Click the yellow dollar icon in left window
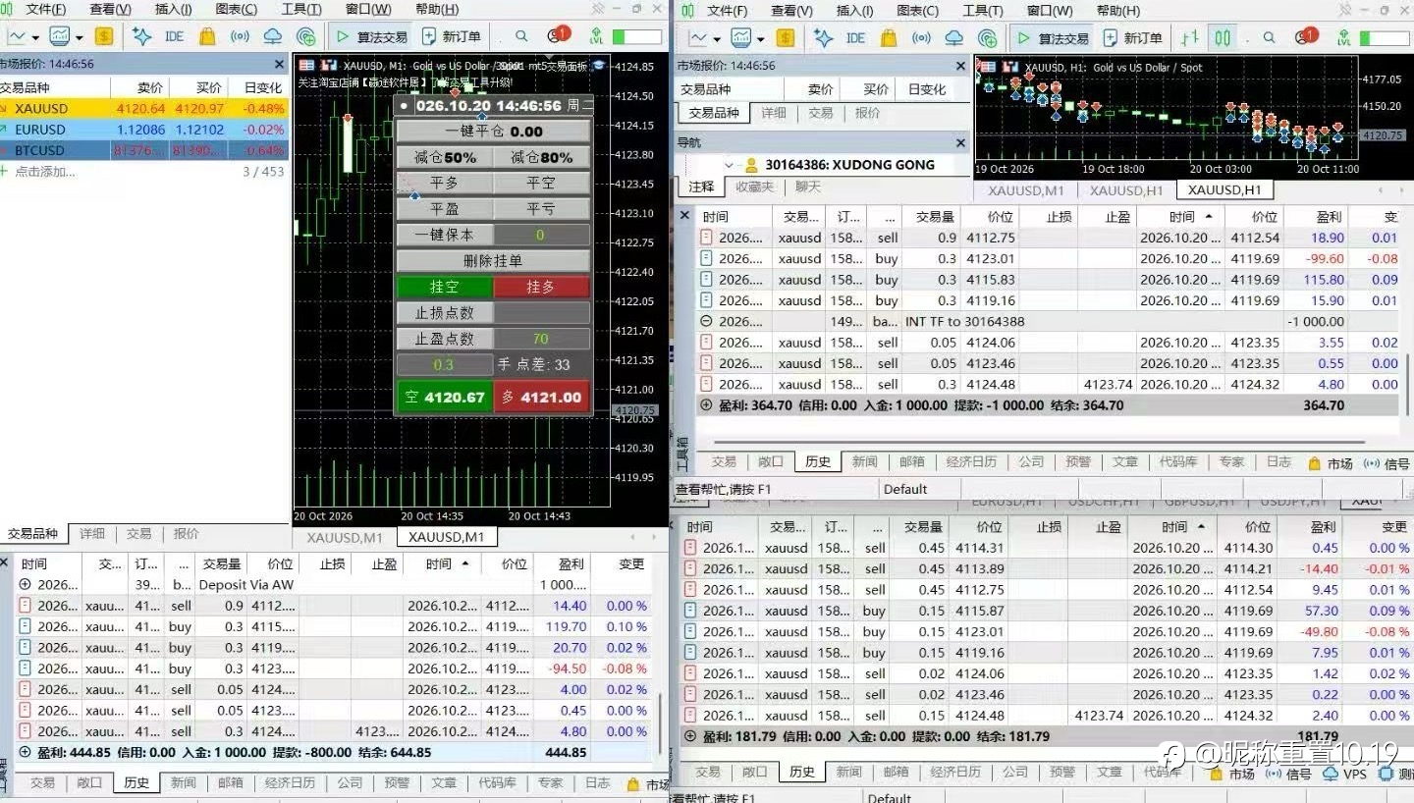Viewport: 1414px width, 803px height. tap(104, 36)
